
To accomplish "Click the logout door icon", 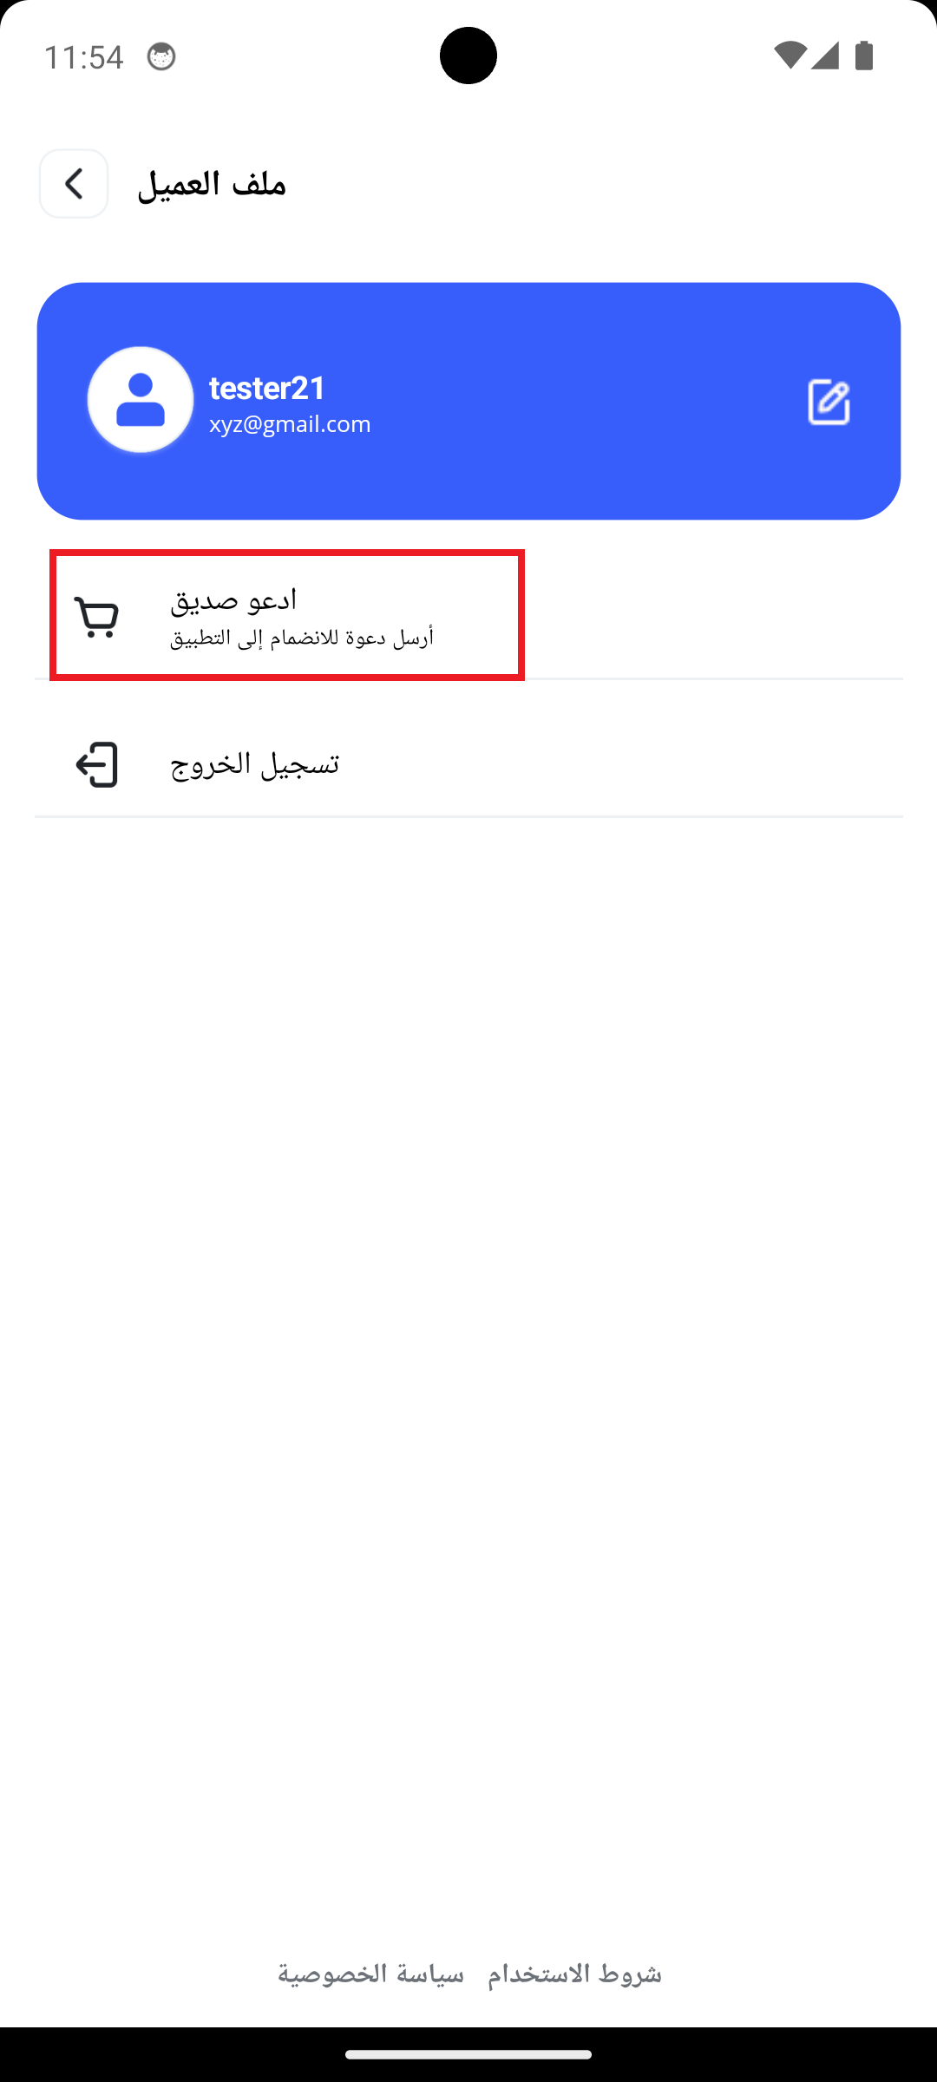I will 96,764.
